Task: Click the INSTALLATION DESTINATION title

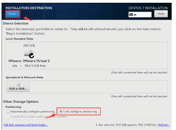Action: click(x=29, y=8)
